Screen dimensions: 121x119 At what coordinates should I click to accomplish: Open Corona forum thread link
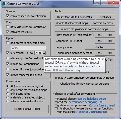102,105
